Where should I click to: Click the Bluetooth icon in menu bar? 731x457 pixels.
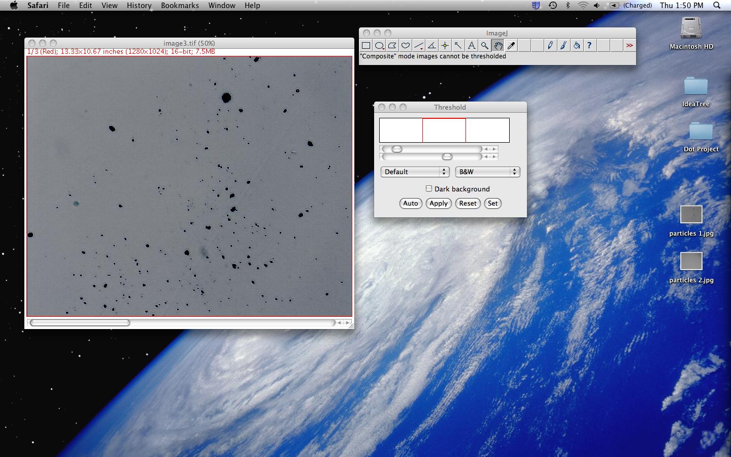[x=568, y=5]
